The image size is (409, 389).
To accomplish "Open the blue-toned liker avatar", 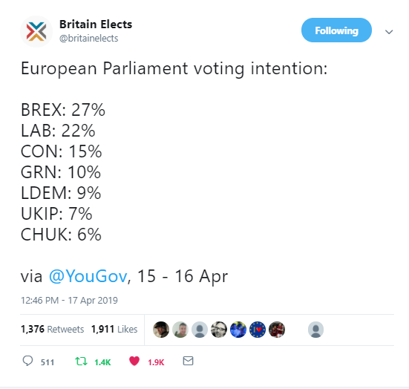I will pos(238,330).
